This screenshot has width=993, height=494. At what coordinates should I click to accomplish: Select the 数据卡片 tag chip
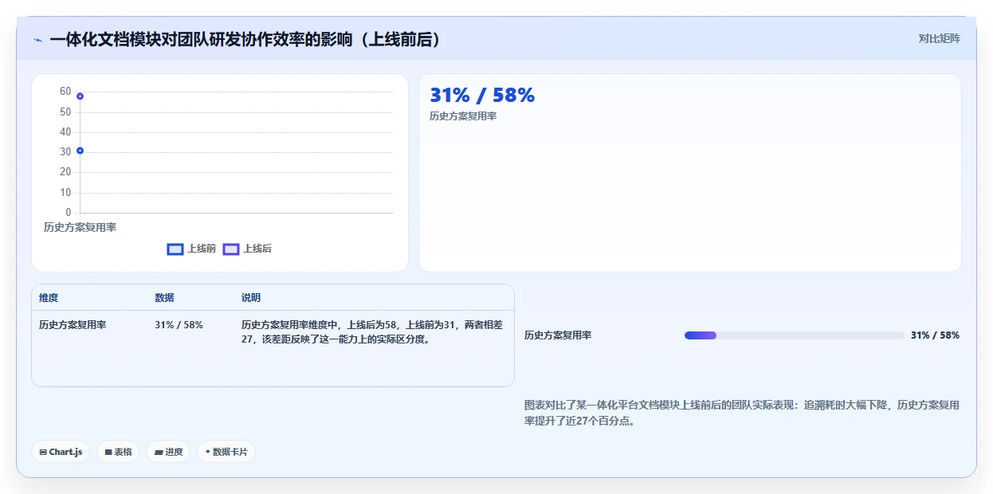click(226, 452)
